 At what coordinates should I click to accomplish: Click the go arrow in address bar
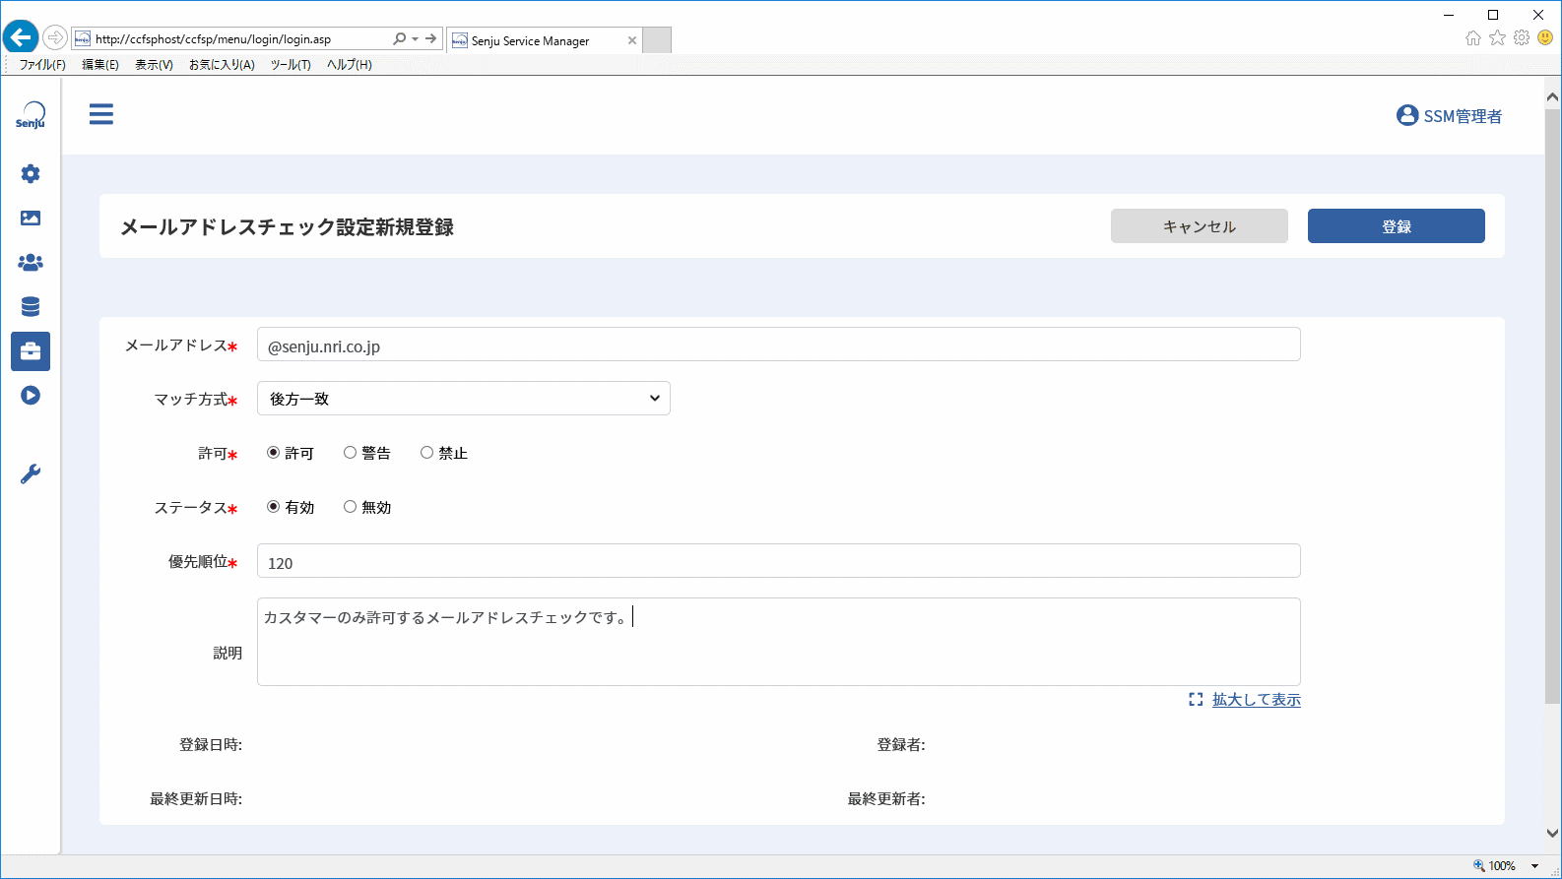click(430, 39)
